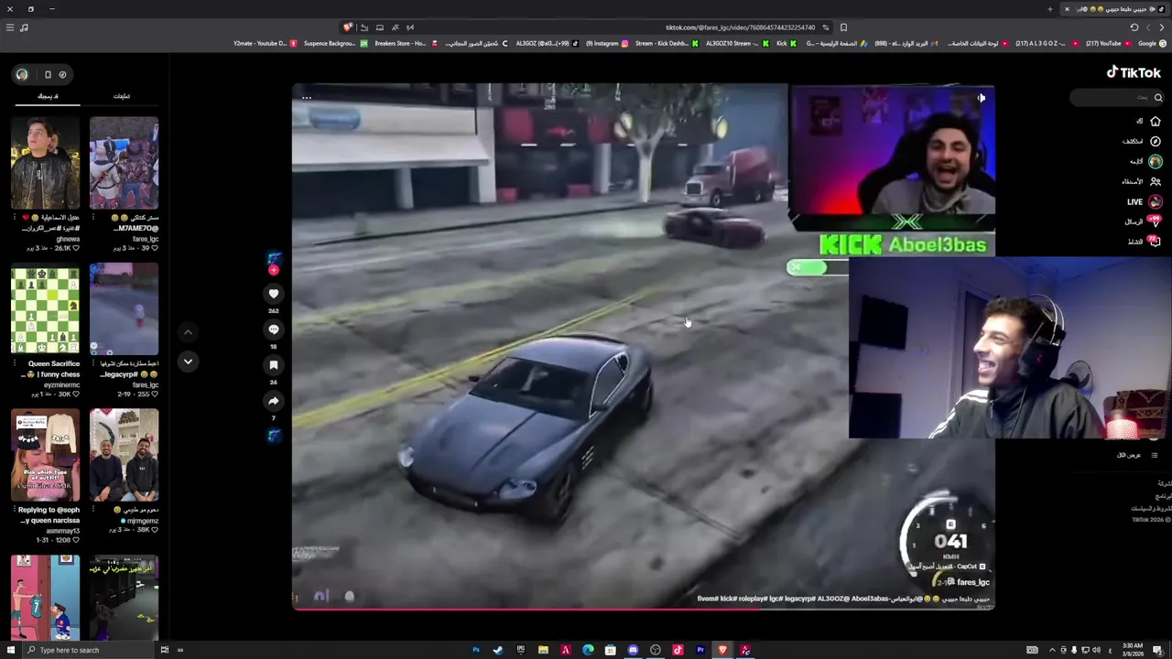The width and height of the screenshot is (1172, 659).
Task: Bookmark this page in browser toolbar
Action: 843,27
